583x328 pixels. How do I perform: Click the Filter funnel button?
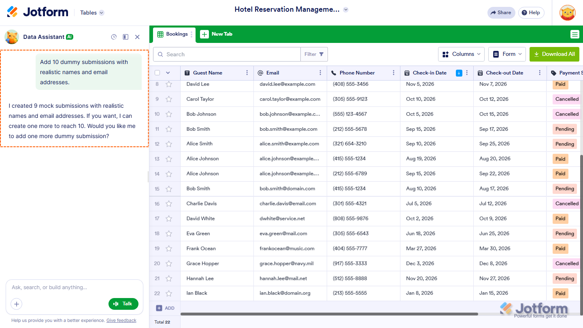coord(314,54)
